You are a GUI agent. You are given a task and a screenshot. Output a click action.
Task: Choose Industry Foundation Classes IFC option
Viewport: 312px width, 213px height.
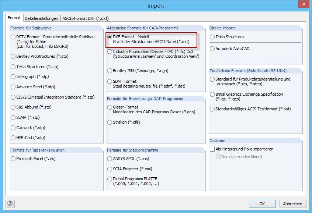(x=110, y=52)
